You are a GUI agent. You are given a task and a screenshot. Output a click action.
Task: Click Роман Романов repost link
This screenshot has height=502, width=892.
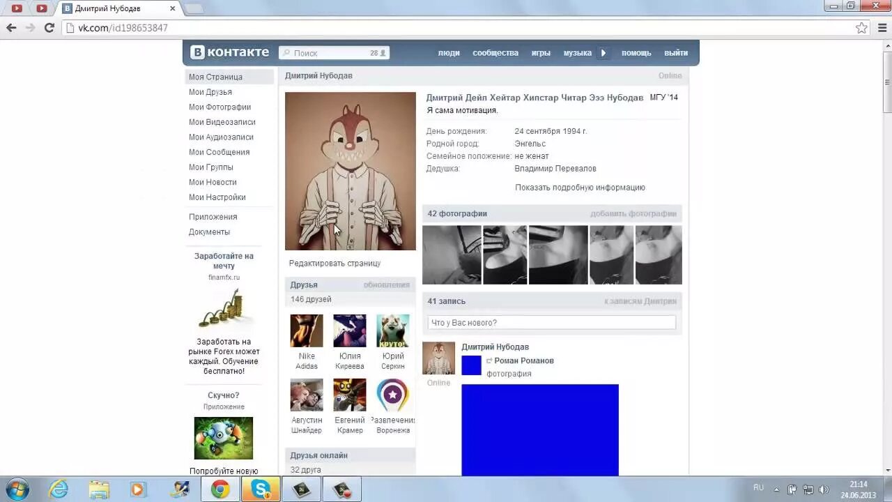pos(524,361)
